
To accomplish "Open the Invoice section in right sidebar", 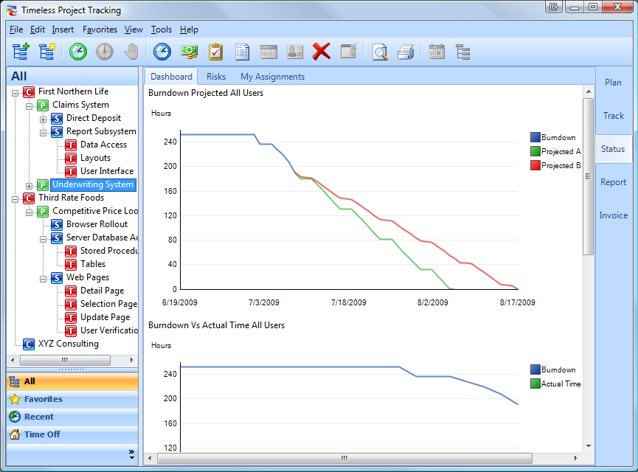I will click(x=613, y=215).
